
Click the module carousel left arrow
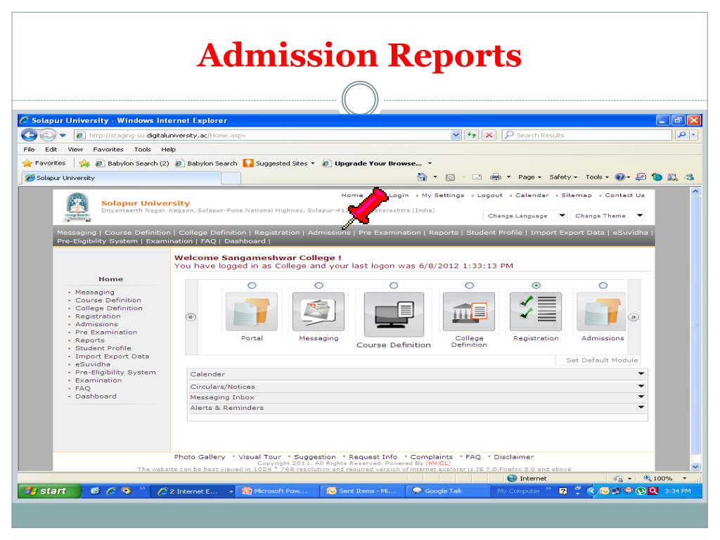point(191,317)
